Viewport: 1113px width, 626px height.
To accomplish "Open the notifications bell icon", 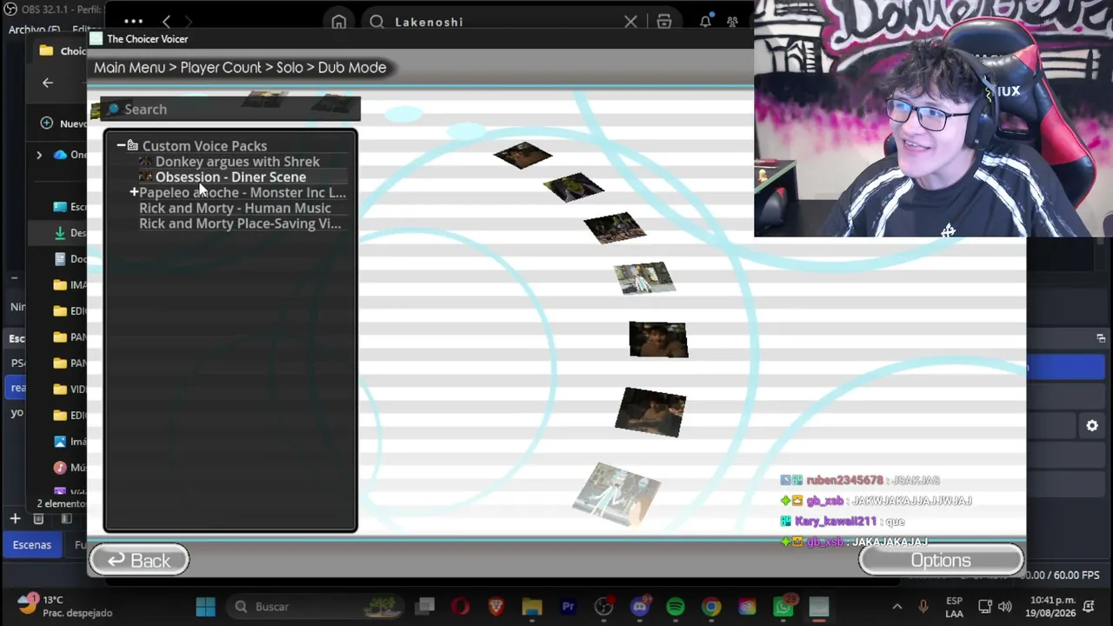I will tap(705, 21).
